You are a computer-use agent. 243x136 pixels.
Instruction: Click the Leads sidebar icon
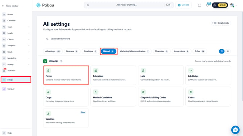click(4, 33)
